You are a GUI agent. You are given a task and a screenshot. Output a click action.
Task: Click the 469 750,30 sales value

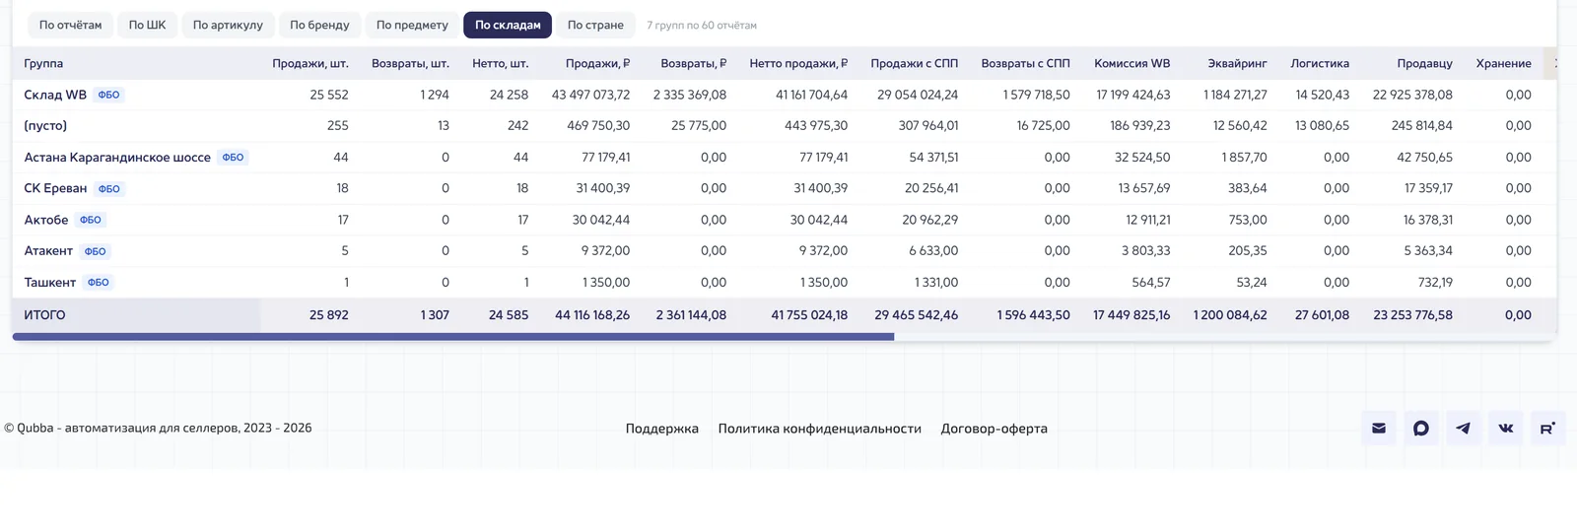point(598,125)
